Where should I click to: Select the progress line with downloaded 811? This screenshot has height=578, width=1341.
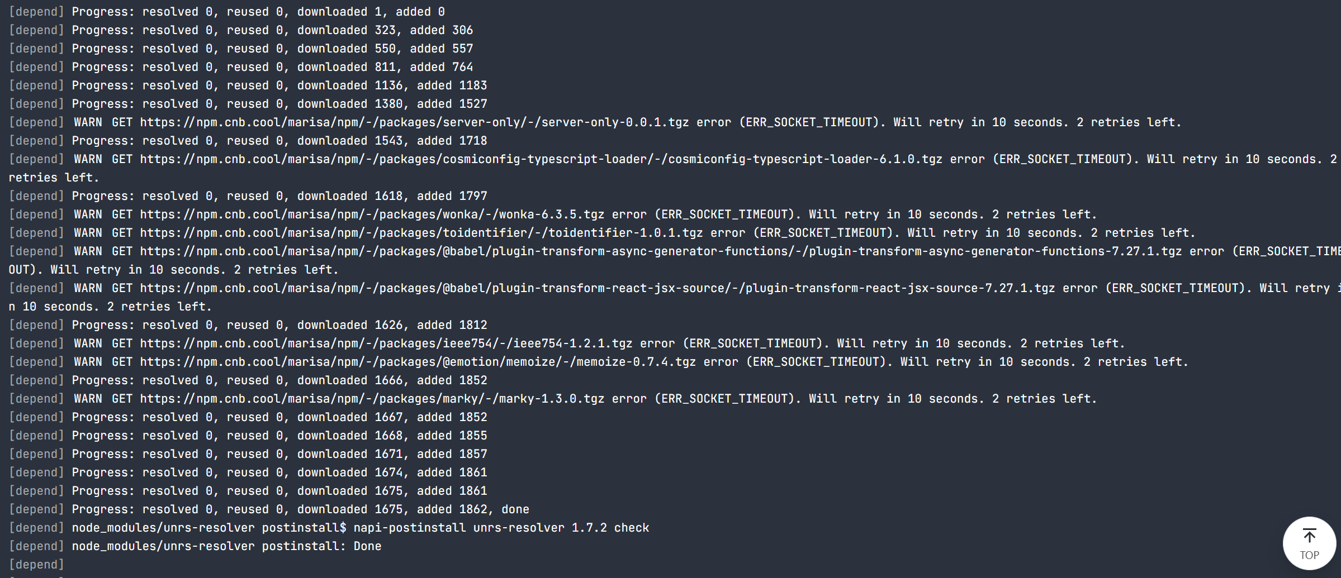pyautogui.click(x=272, y=67)
